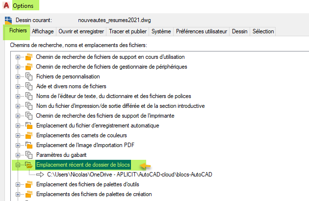Click the arrow icon before the OneDrive blocs-AutoCAD path

(39, 175)
